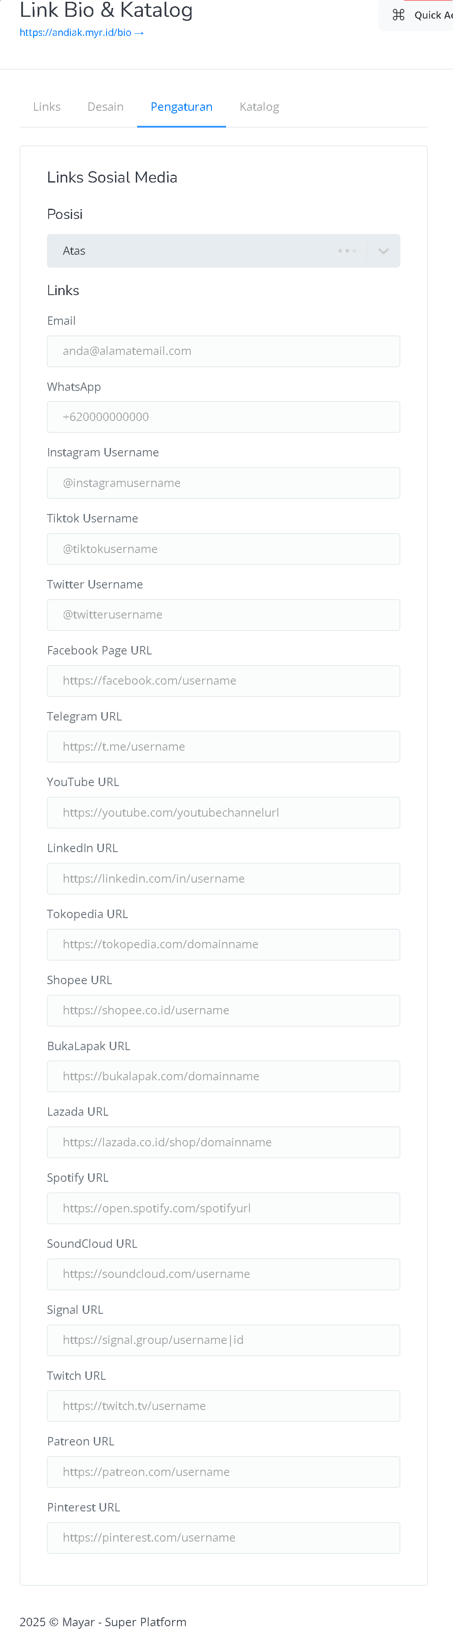The height and width of the screenshot is (1651, 453).
Task: Focus the WhatsApp number field
Action: pos(223,417)
